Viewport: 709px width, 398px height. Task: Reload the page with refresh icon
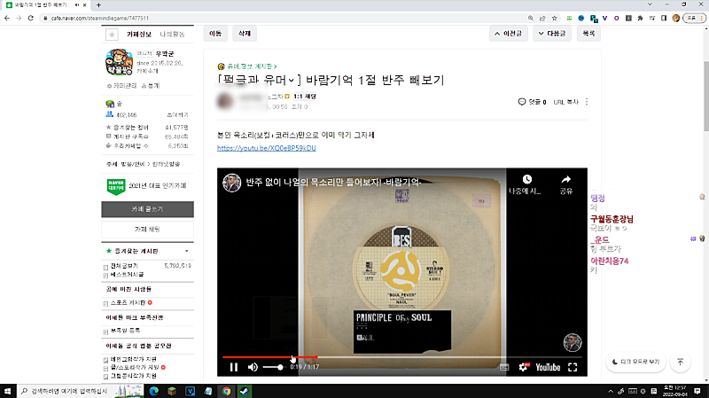[31, 18]
